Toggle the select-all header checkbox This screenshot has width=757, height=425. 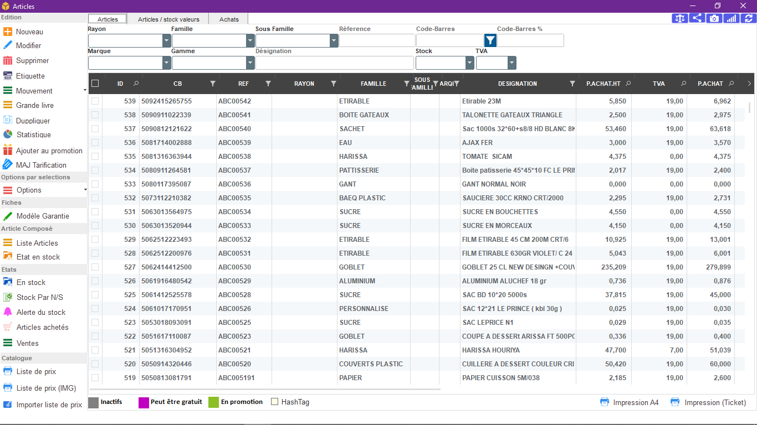pos(95,84)
